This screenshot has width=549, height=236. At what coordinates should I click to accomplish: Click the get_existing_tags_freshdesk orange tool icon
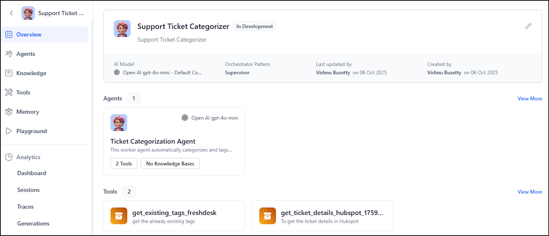119,216
